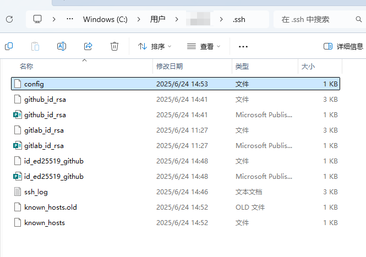
Task: Expand the chevron after 用户
Action: tap(177, 19)
